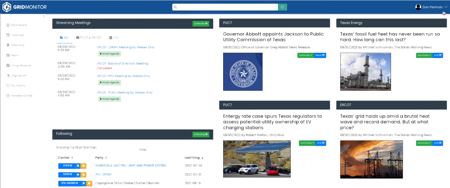450x188 pixels.
Task: Open Floresville Electric Light and Power System link
Action: 130,166
